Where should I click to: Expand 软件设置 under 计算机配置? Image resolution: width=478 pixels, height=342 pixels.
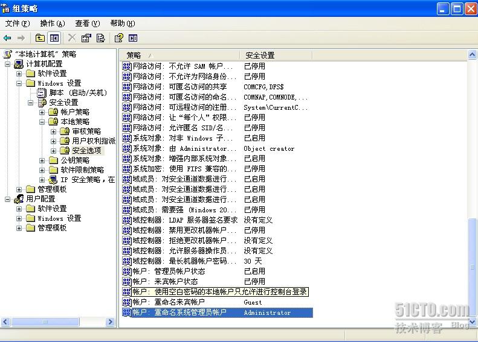pyautogui.click(x=19, y=74)
